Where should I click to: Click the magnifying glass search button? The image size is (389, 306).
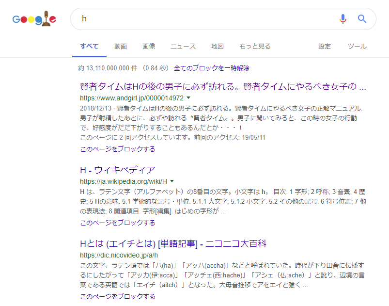tap(362, 19)
